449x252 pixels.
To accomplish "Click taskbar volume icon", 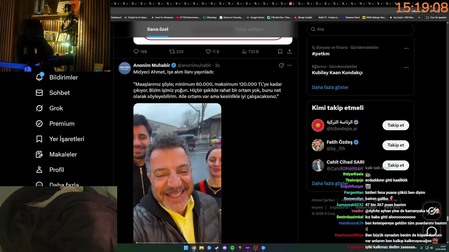I will 431,248.
